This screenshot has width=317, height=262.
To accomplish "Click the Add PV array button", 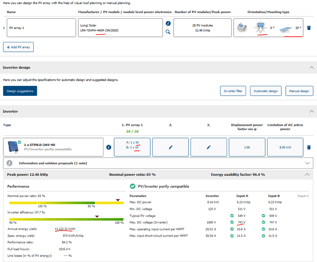I will point(18,47).
